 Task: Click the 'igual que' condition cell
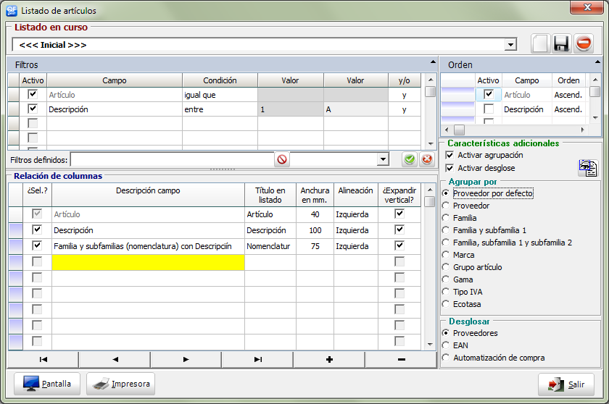point(220,95)
